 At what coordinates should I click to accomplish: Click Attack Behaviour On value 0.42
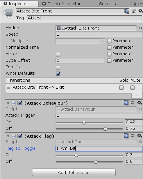[x=134, y=122]
